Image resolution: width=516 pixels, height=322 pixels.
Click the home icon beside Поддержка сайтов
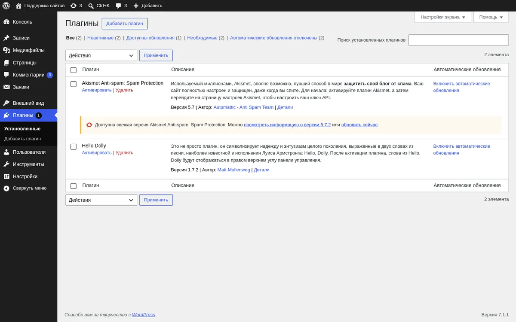pyautogui.click(x=18, y=6)
